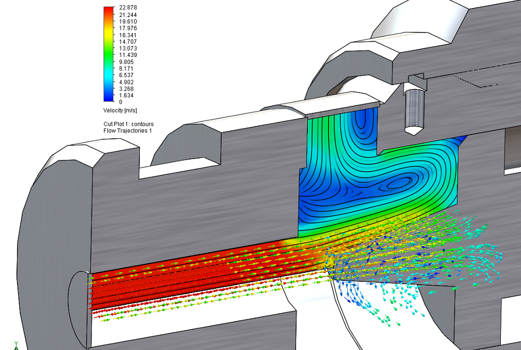Select the cylindrical pin in the housing

(x=414, y=109)
